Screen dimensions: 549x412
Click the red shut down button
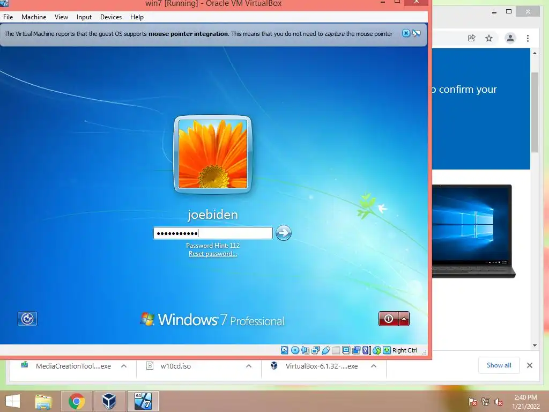tap(389, 319)
